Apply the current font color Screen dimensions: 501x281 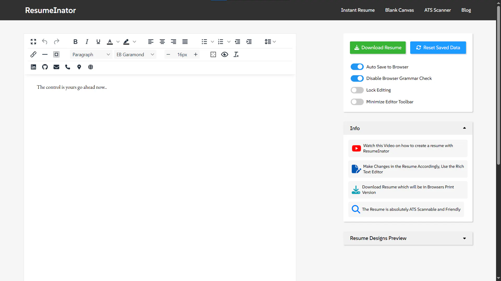pos(110,42)
